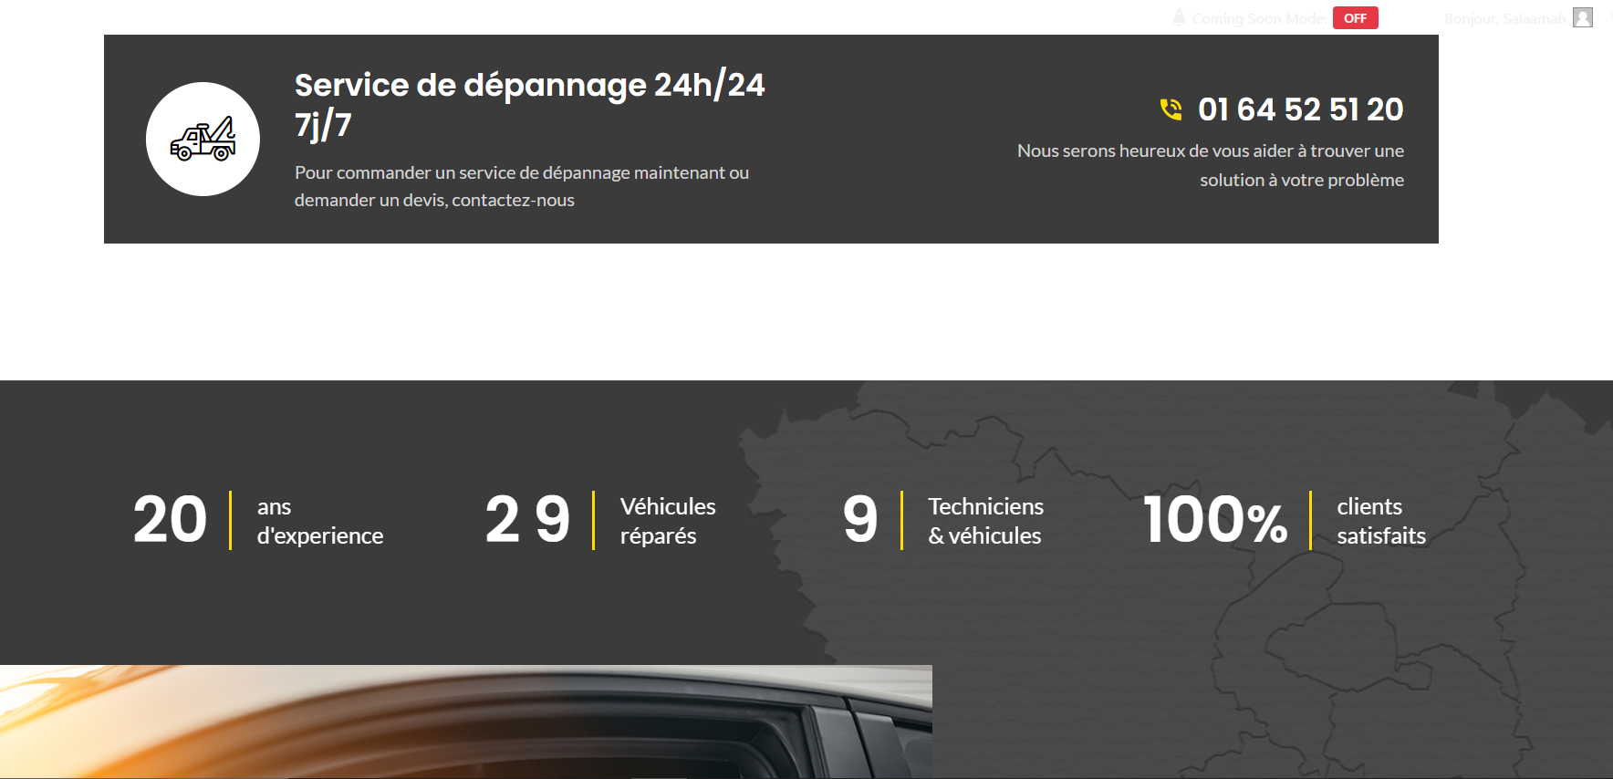Screen dimensions: 1613x779
Task: Click the heading Service de dépannage 24h/24 7j/7
Action: pyautogui.click(x=530, y=104)
